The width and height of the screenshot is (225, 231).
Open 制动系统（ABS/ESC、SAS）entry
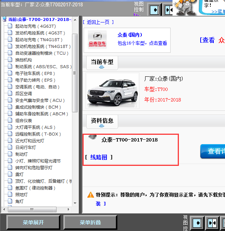(43, 67)
